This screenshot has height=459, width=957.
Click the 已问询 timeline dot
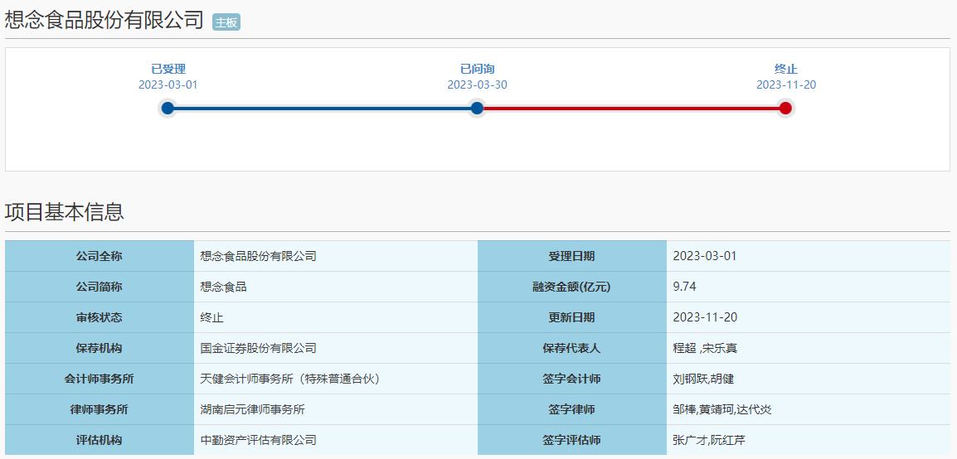coord(477,108)
